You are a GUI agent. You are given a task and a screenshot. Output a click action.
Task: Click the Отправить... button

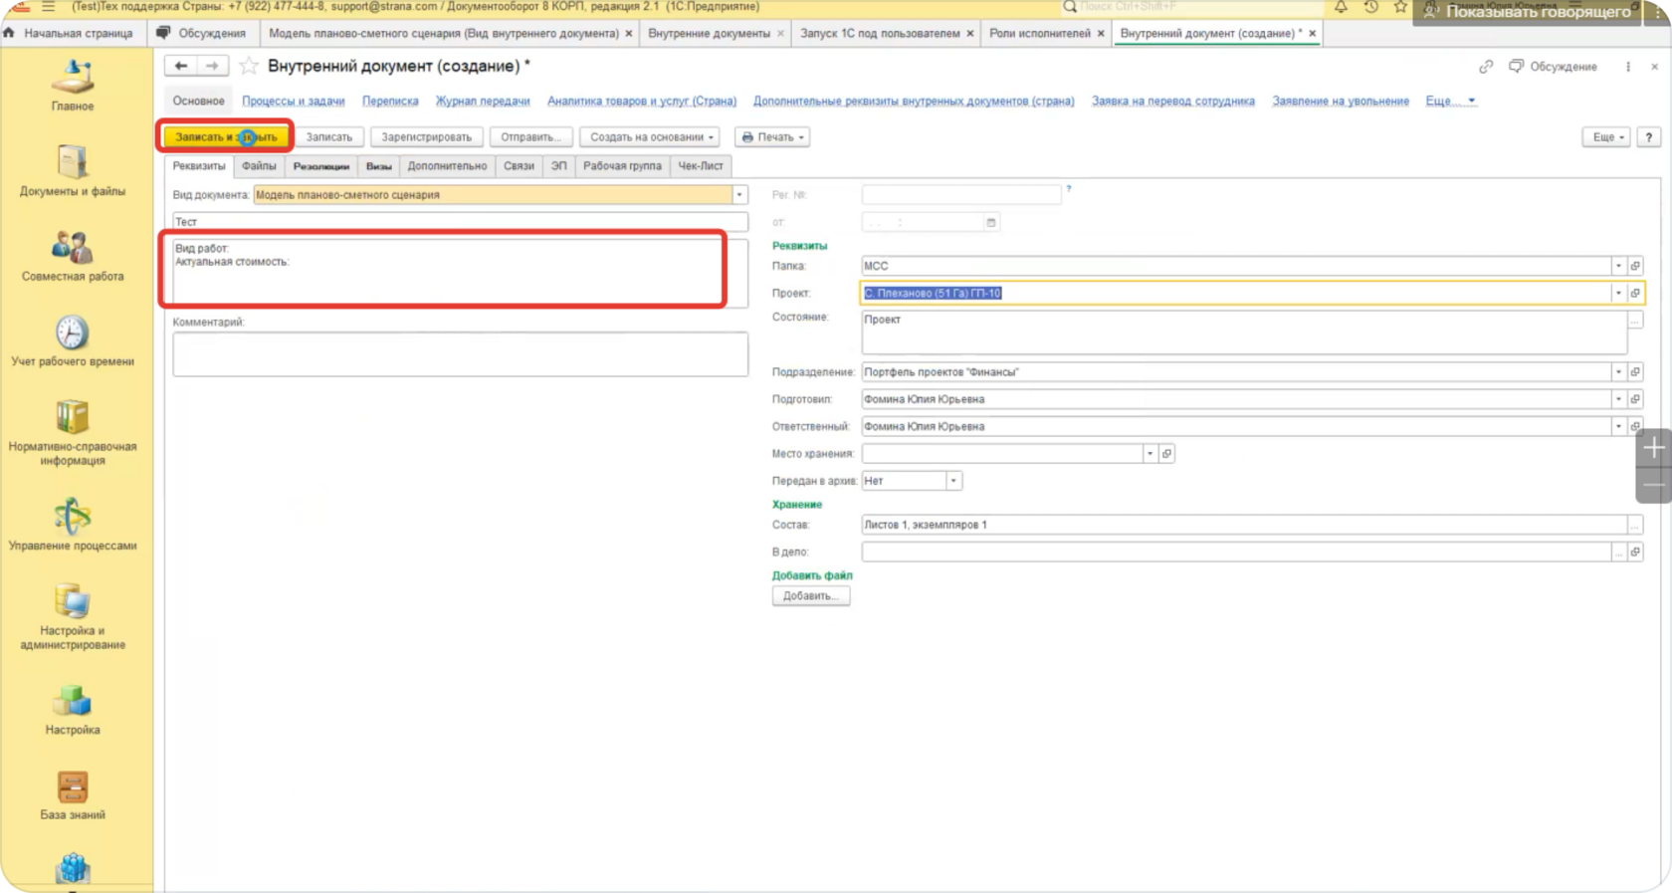coord(530,137)
